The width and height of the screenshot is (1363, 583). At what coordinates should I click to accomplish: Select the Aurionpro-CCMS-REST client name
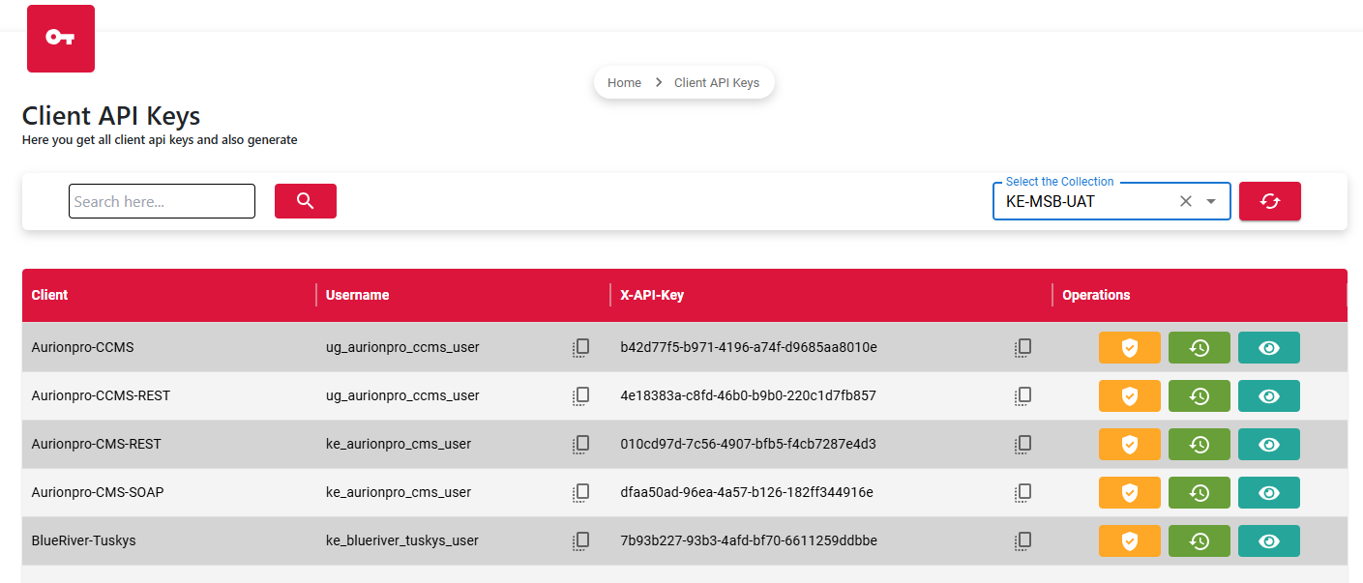coord(101,395)
